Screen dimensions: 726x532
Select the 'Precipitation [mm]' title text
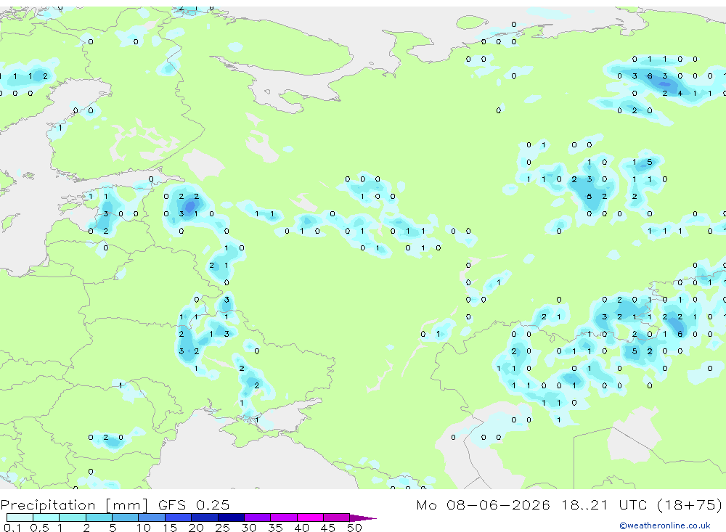coord(74,505)
